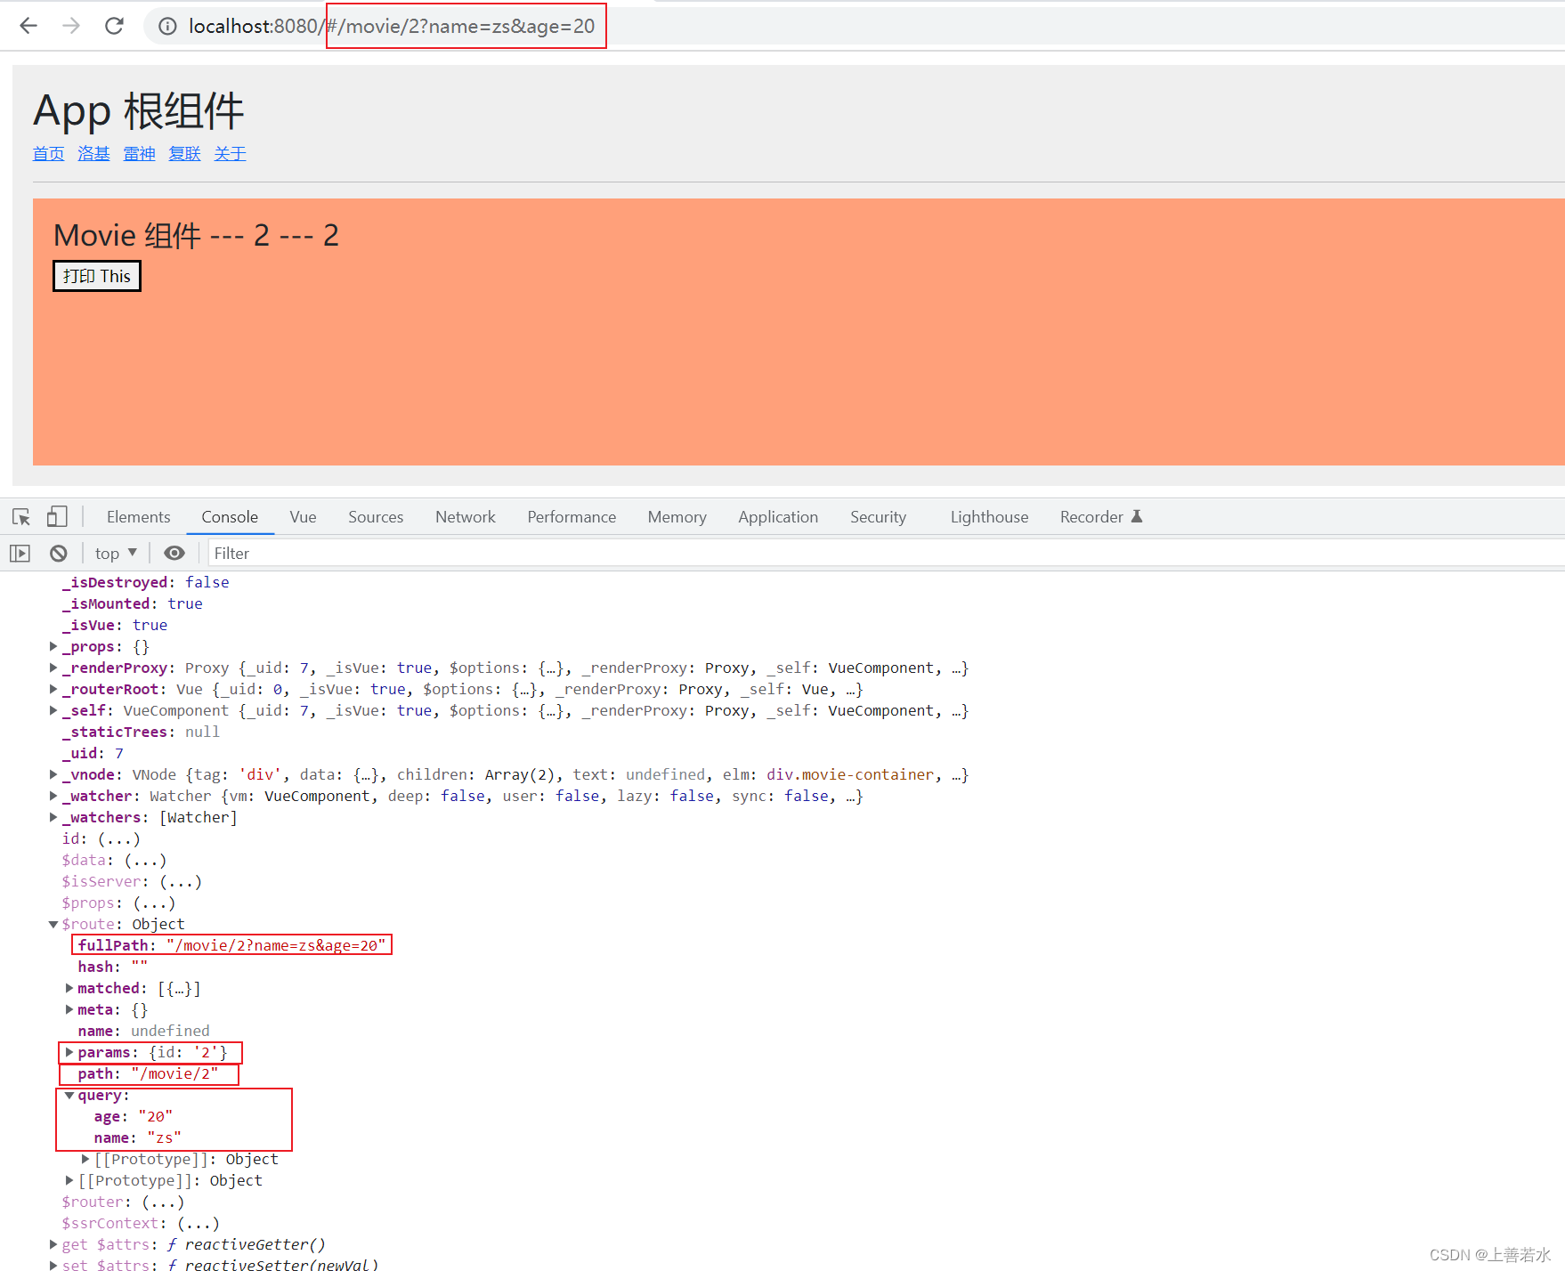Switch to the Lighthouse tab

point(989,517)
